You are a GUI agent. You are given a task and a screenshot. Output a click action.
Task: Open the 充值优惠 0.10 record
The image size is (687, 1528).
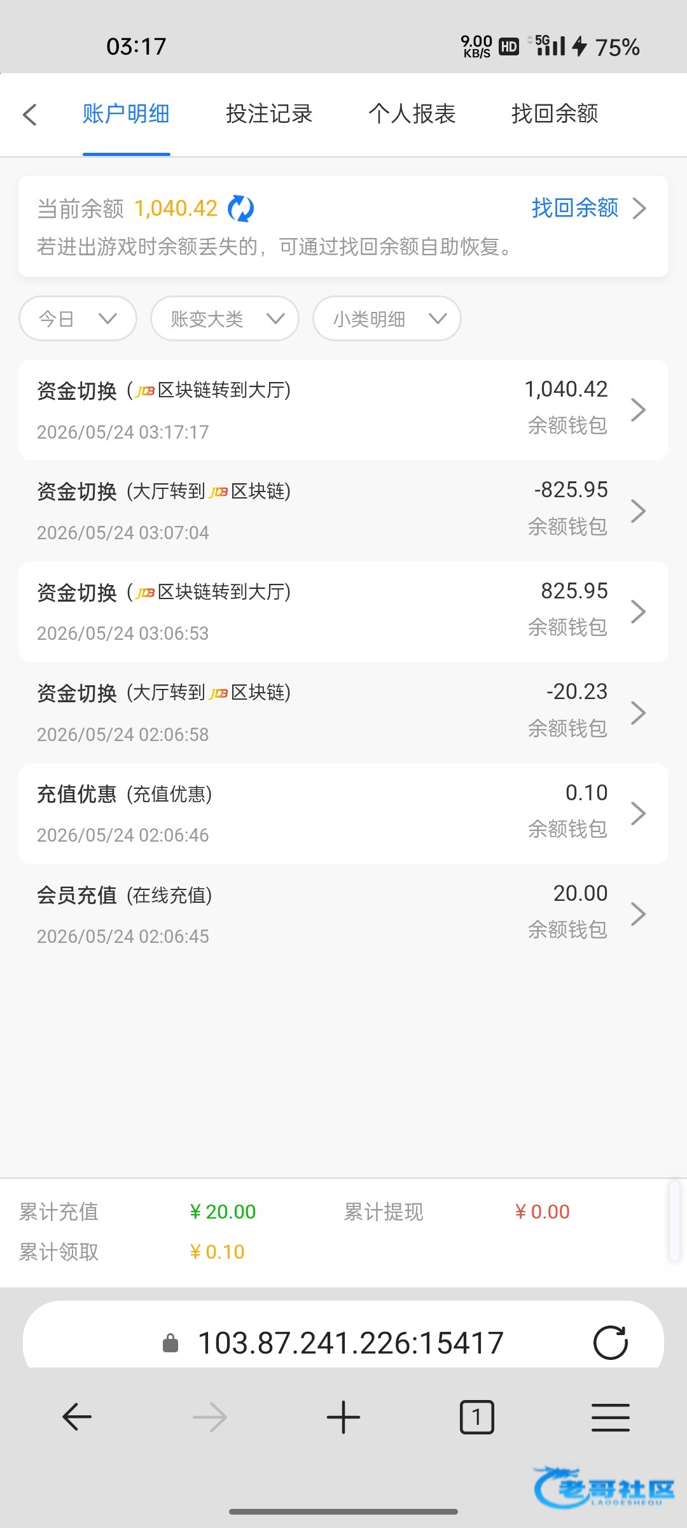pyautogui.click(x=343, y=814)
